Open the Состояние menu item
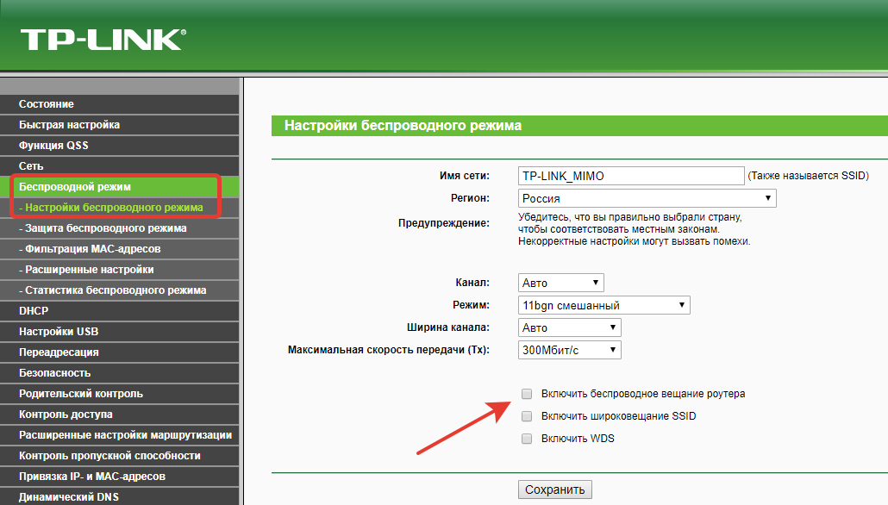This screenshot has width=888, height=505. click(x=47, y=104)
